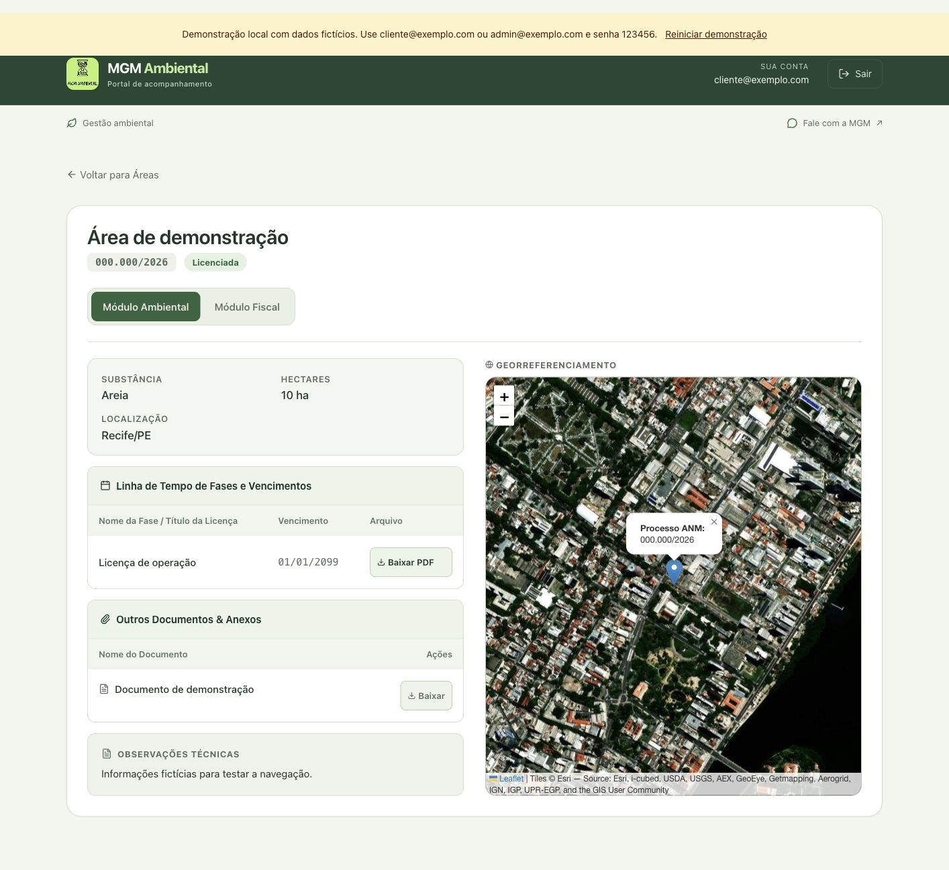
Task: Click the 10 ha hectares value
Action: click(295, 395)
